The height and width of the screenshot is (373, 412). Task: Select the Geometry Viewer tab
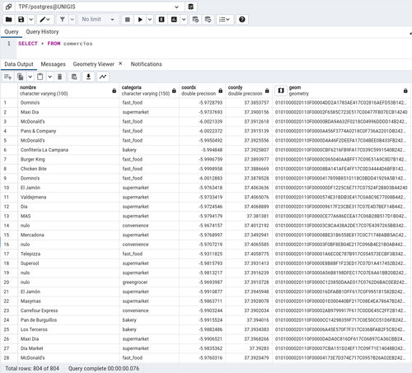(x=93, y=64)
